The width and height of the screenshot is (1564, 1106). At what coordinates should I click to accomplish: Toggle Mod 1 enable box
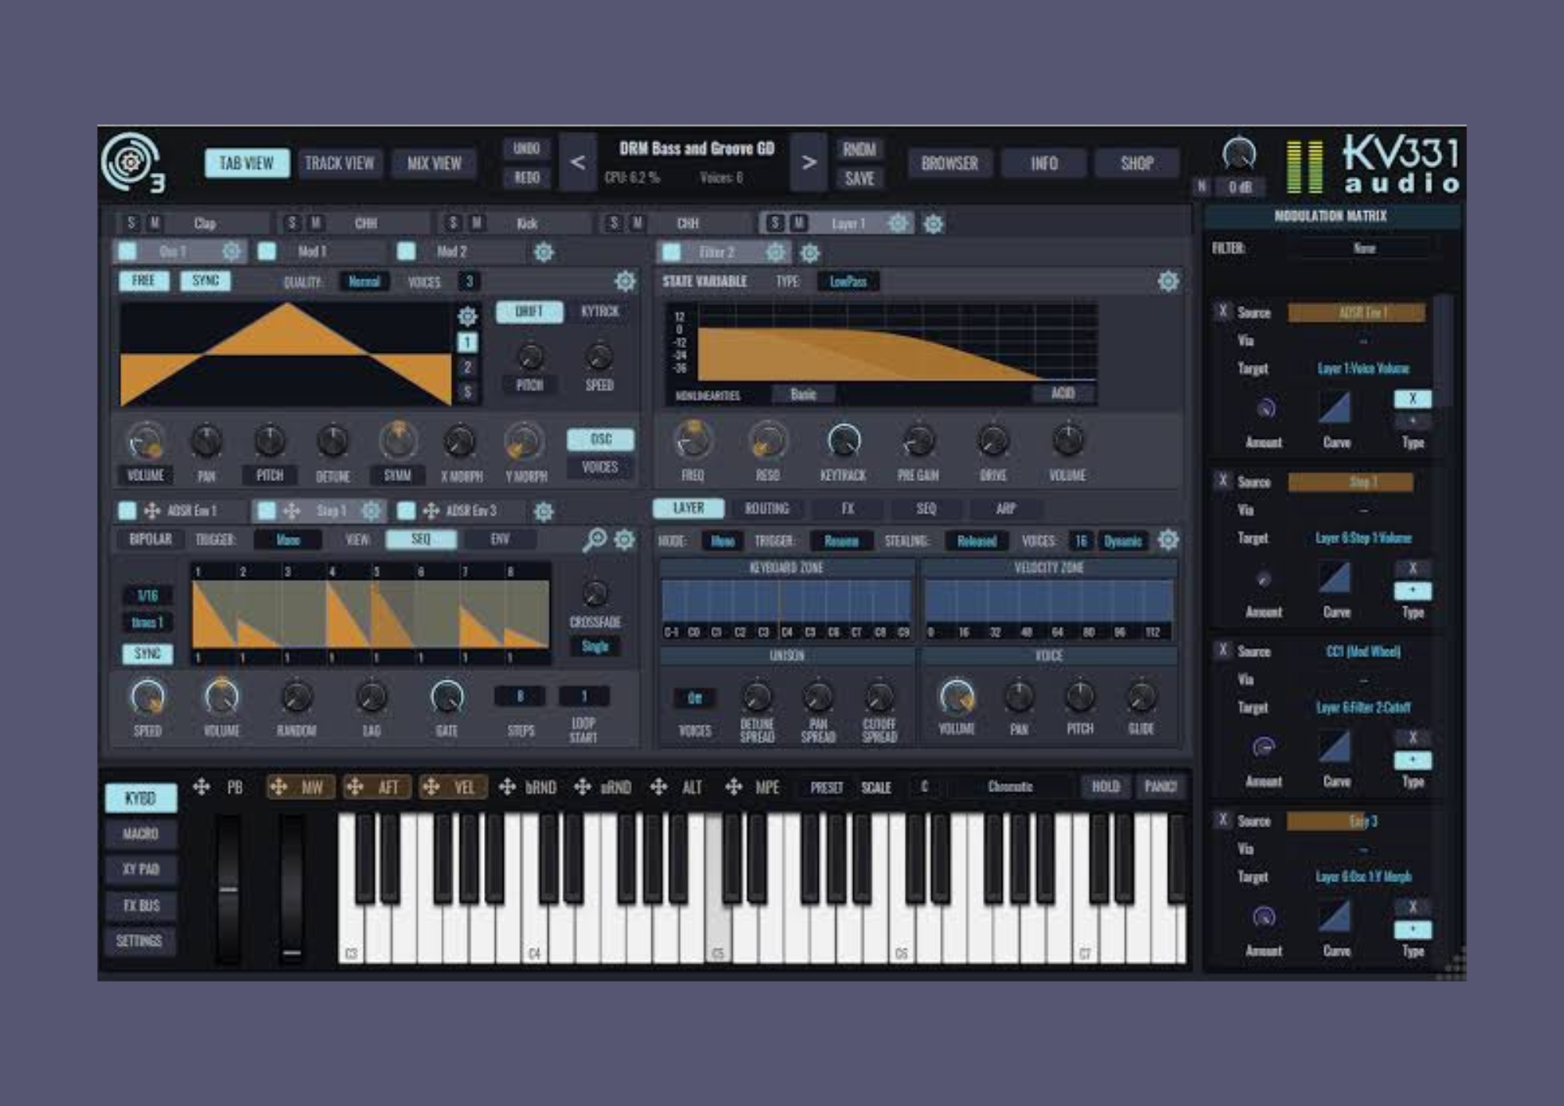click(267, 252)
